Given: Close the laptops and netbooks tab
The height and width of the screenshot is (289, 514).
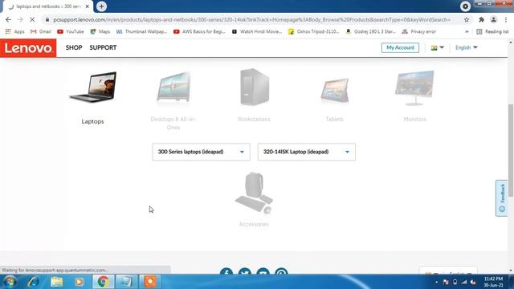Looking at the screenshot, I should (88, 6).
